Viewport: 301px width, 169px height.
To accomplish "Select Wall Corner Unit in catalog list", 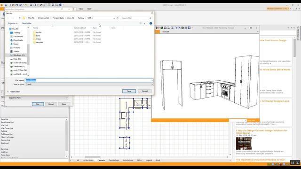I will (x=7, y=128).
